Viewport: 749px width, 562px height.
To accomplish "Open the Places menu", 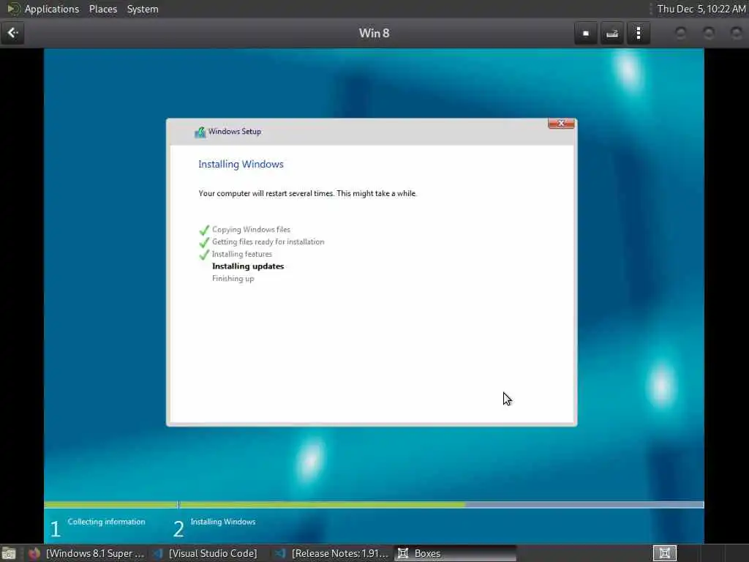I will pos(102,9).
